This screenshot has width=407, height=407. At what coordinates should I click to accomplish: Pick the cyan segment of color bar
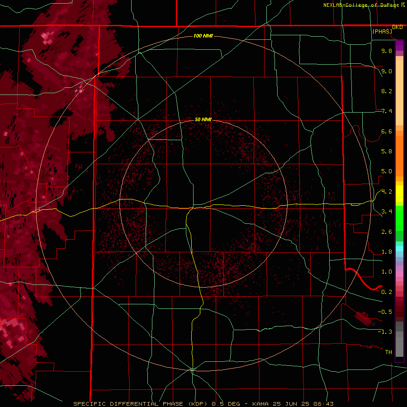tap(399, 249)
